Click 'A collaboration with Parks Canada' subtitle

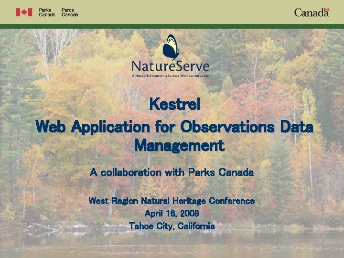(172, 172)
